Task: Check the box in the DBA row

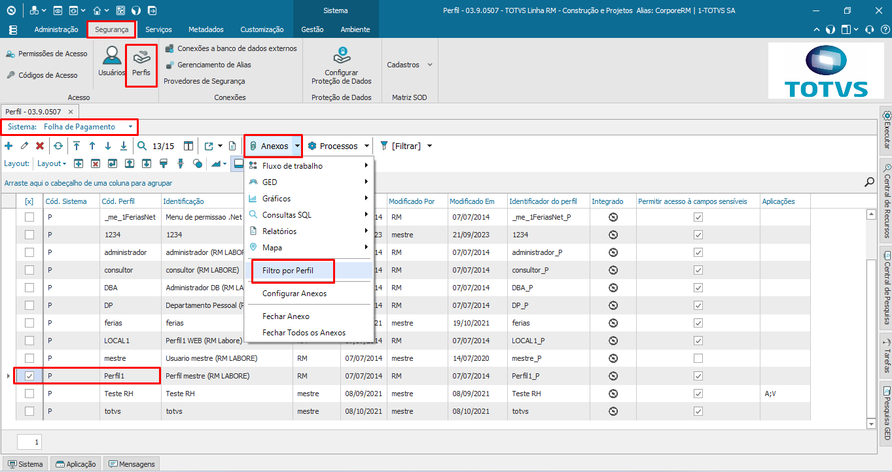Action: 29,288
